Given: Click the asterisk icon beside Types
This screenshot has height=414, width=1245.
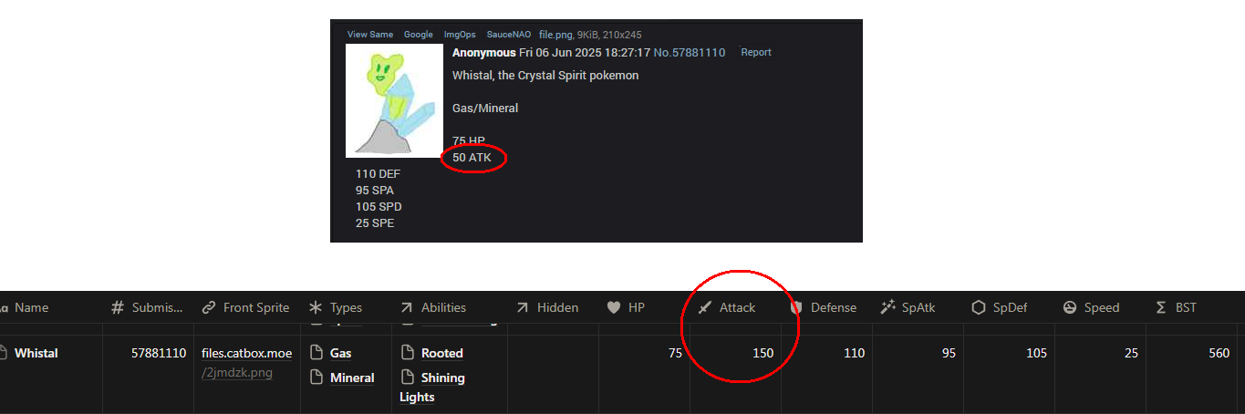Looking at the screenshot, I should [315, 307].
